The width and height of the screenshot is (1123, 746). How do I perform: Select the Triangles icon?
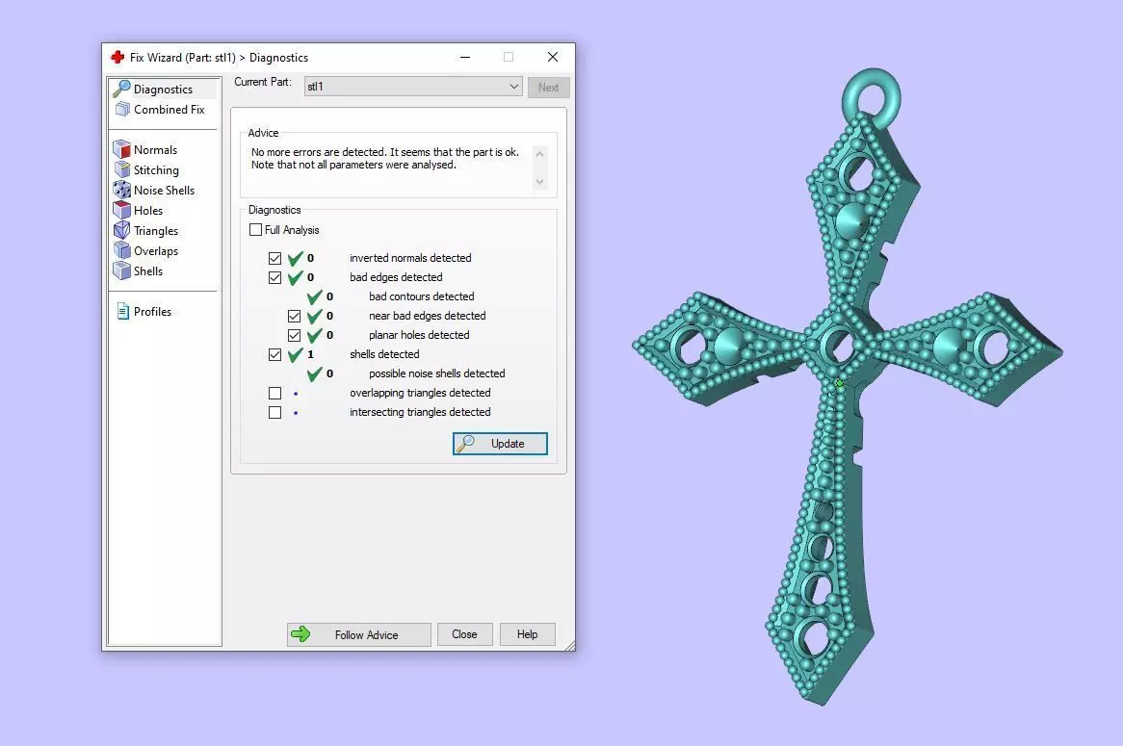coord(121,230)
